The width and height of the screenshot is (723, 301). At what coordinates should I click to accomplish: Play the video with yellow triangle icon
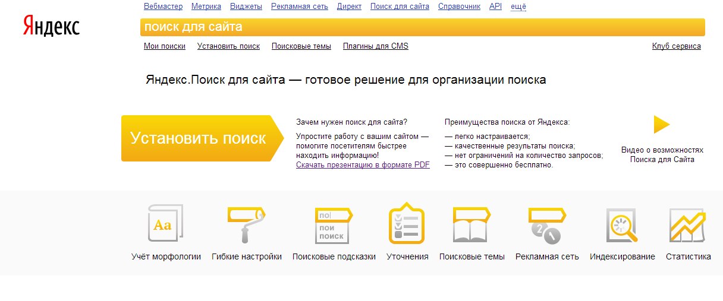662,125
